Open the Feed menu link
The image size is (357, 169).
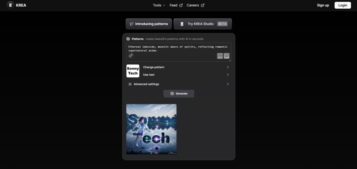[174, 5]
